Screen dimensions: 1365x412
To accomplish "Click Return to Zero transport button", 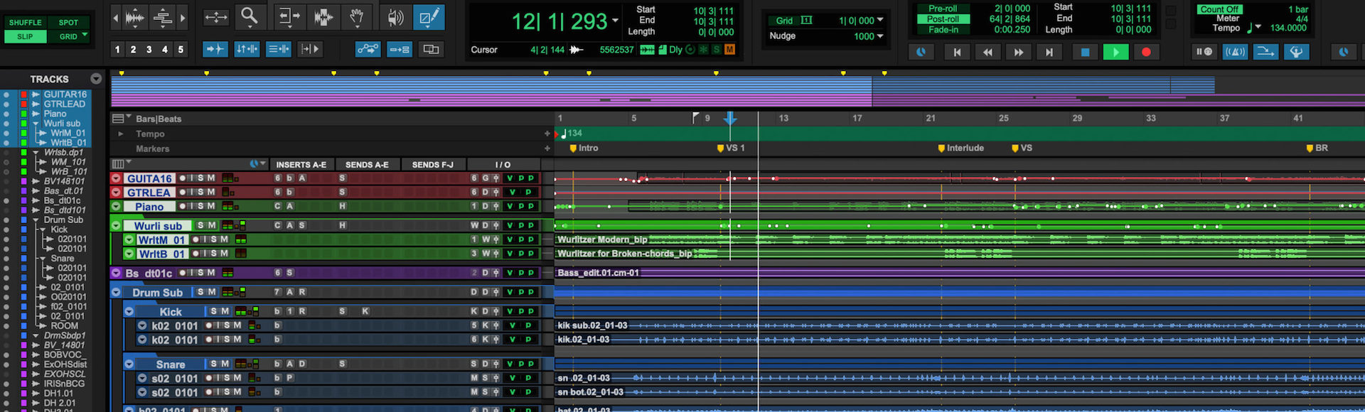I will pyautogui.click(x=957, y=52).
